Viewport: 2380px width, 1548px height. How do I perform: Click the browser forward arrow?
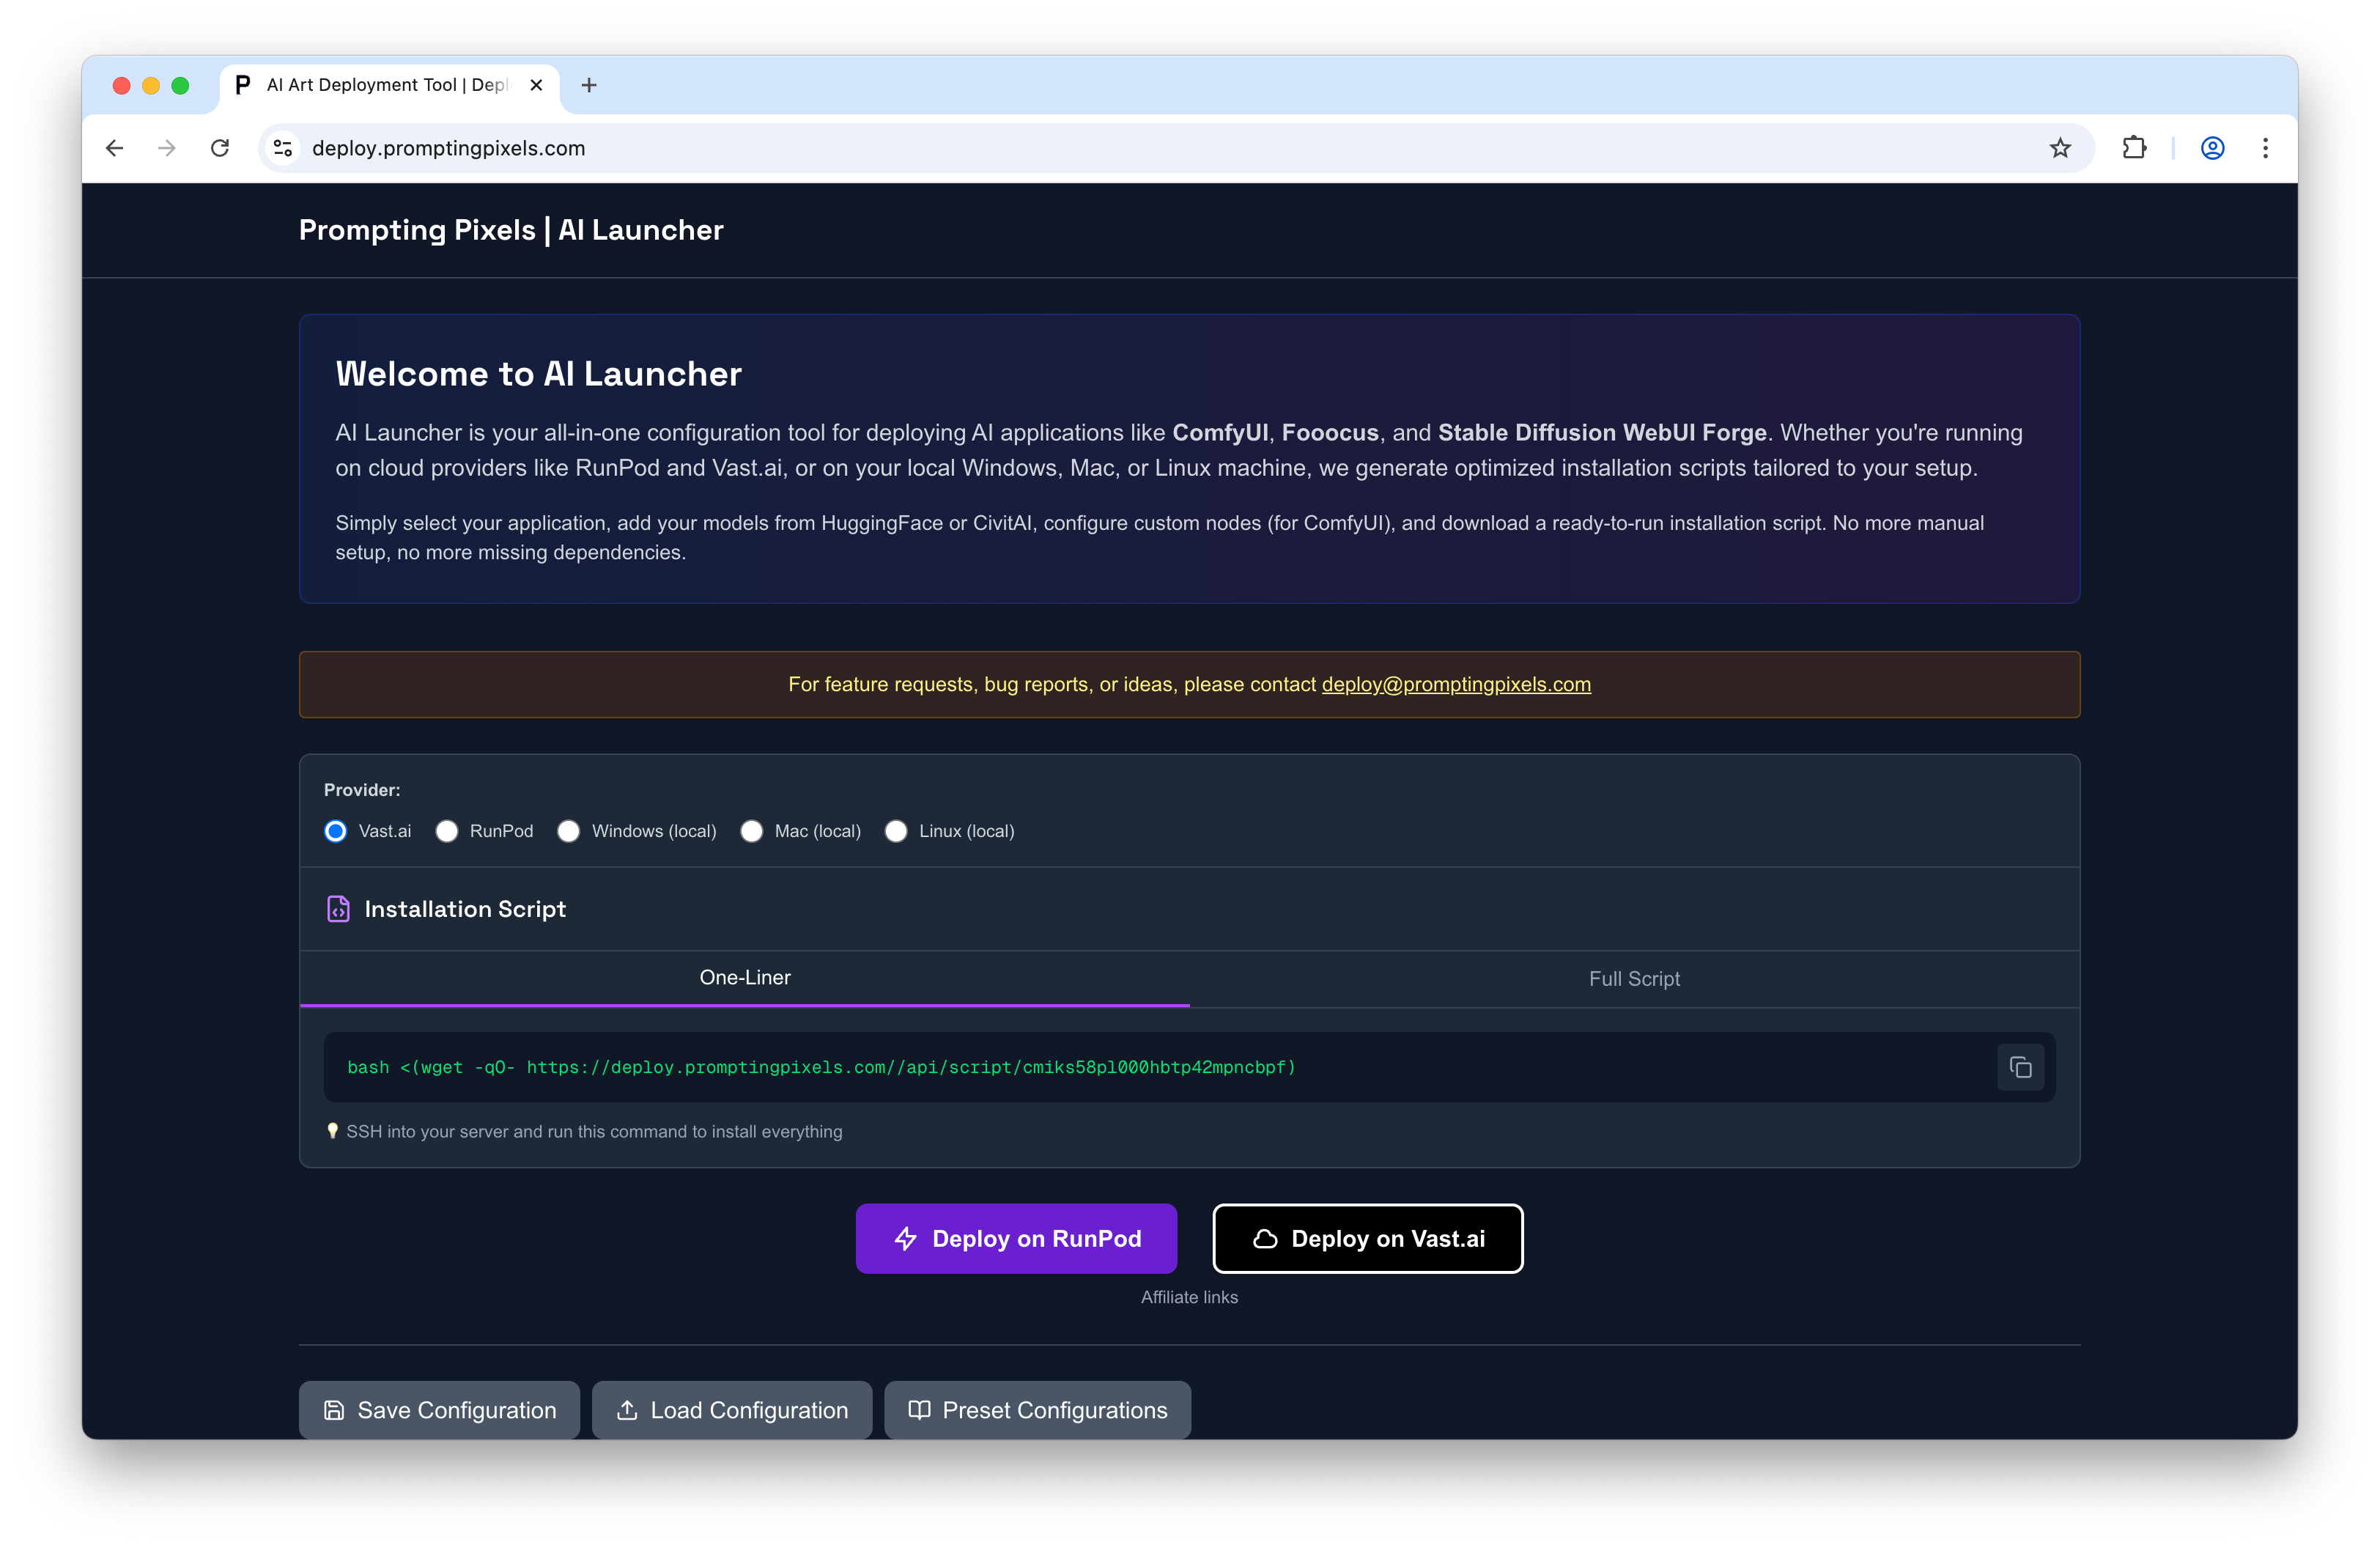point(167,148)
